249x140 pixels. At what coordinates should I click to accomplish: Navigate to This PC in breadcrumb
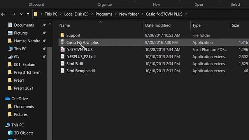coord(51,14)
